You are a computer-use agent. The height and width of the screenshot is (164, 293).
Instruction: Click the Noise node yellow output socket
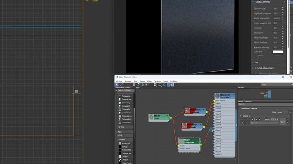(171, 118)
